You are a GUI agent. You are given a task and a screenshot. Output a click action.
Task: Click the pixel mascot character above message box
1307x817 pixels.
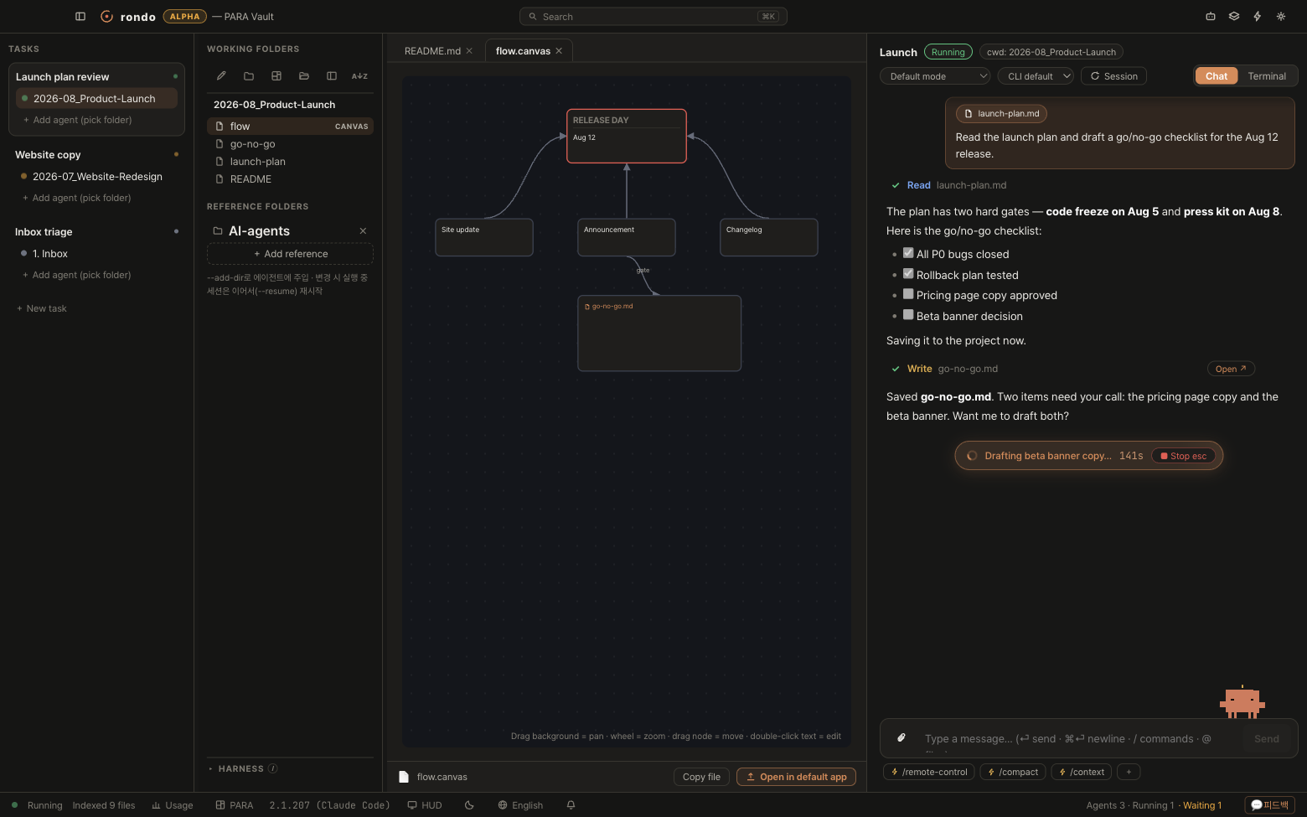[x=1242, y=702]
